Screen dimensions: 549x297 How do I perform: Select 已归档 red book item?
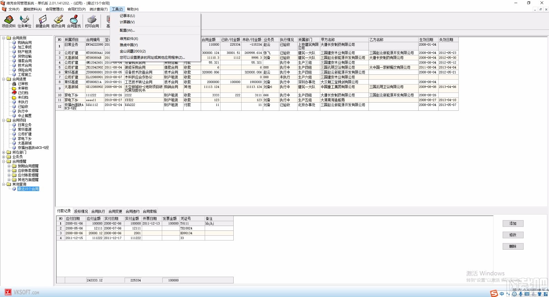click(23, 93)
